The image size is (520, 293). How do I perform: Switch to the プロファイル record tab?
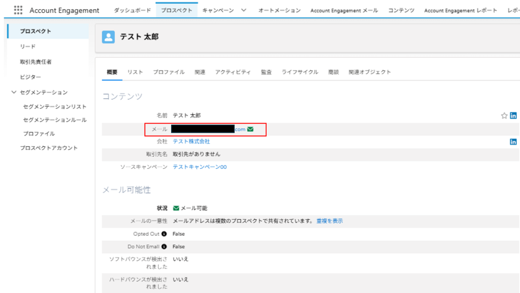point(169,72)
